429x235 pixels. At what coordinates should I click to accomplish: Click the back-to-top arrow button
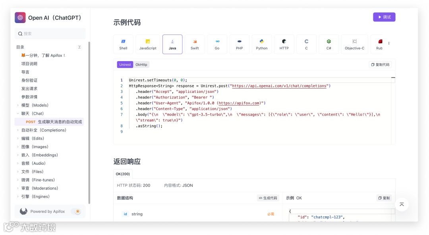[402, 204]
